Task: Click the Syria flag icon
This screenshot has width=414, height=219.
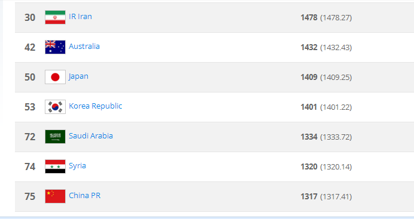Action: tap(55, 166)
